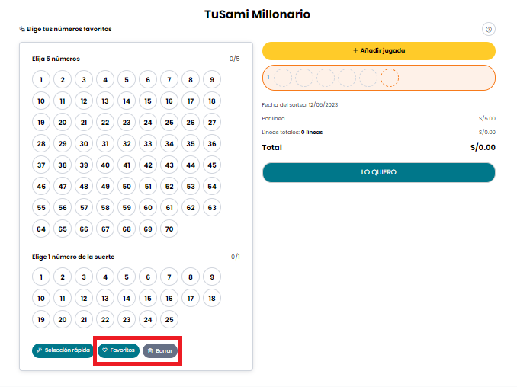The width and height of the screenshot is (517, 387).
Task: Select main number 58
Action: tap(105, 208)
